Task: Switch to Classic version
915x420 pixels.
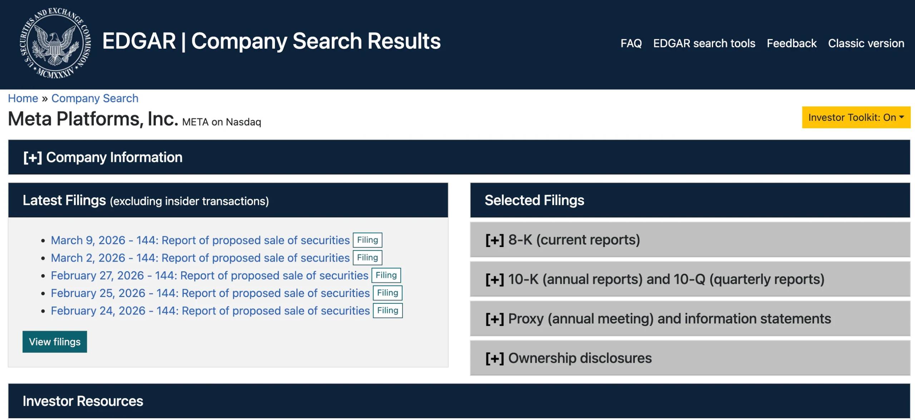Action: coord(866,43)
